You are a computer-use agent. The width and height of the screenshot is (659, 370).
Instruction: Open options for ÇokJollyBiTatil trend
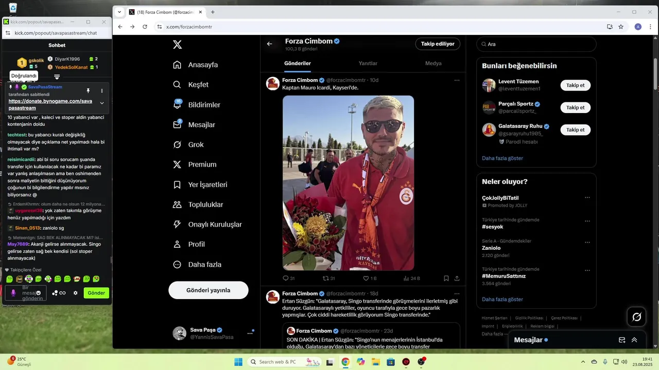(x=587, y=198)
